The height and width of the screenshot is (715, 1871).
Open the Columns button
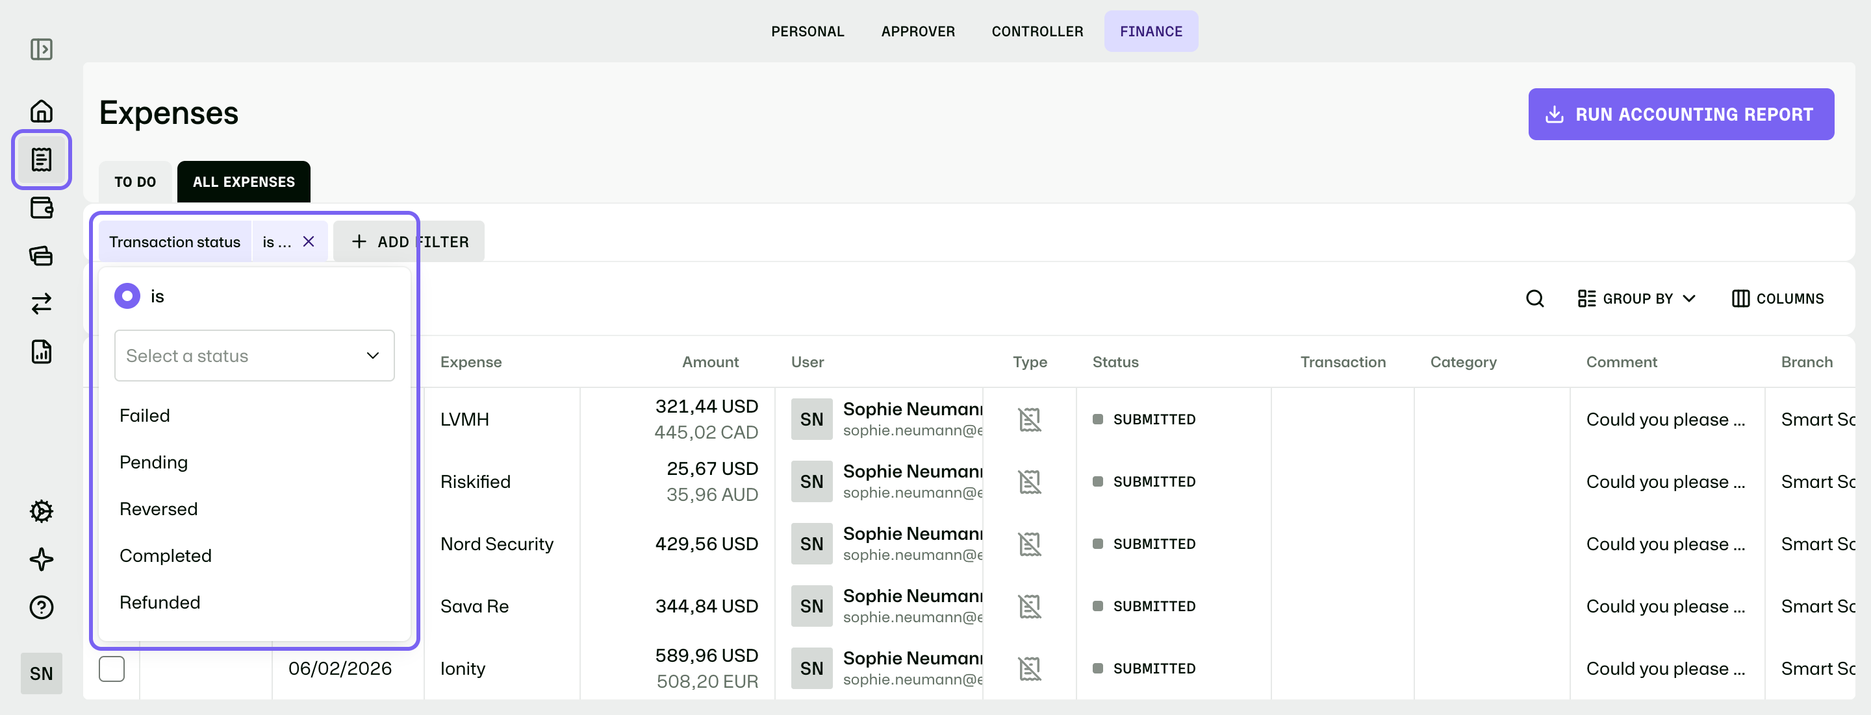(1777, 298)
